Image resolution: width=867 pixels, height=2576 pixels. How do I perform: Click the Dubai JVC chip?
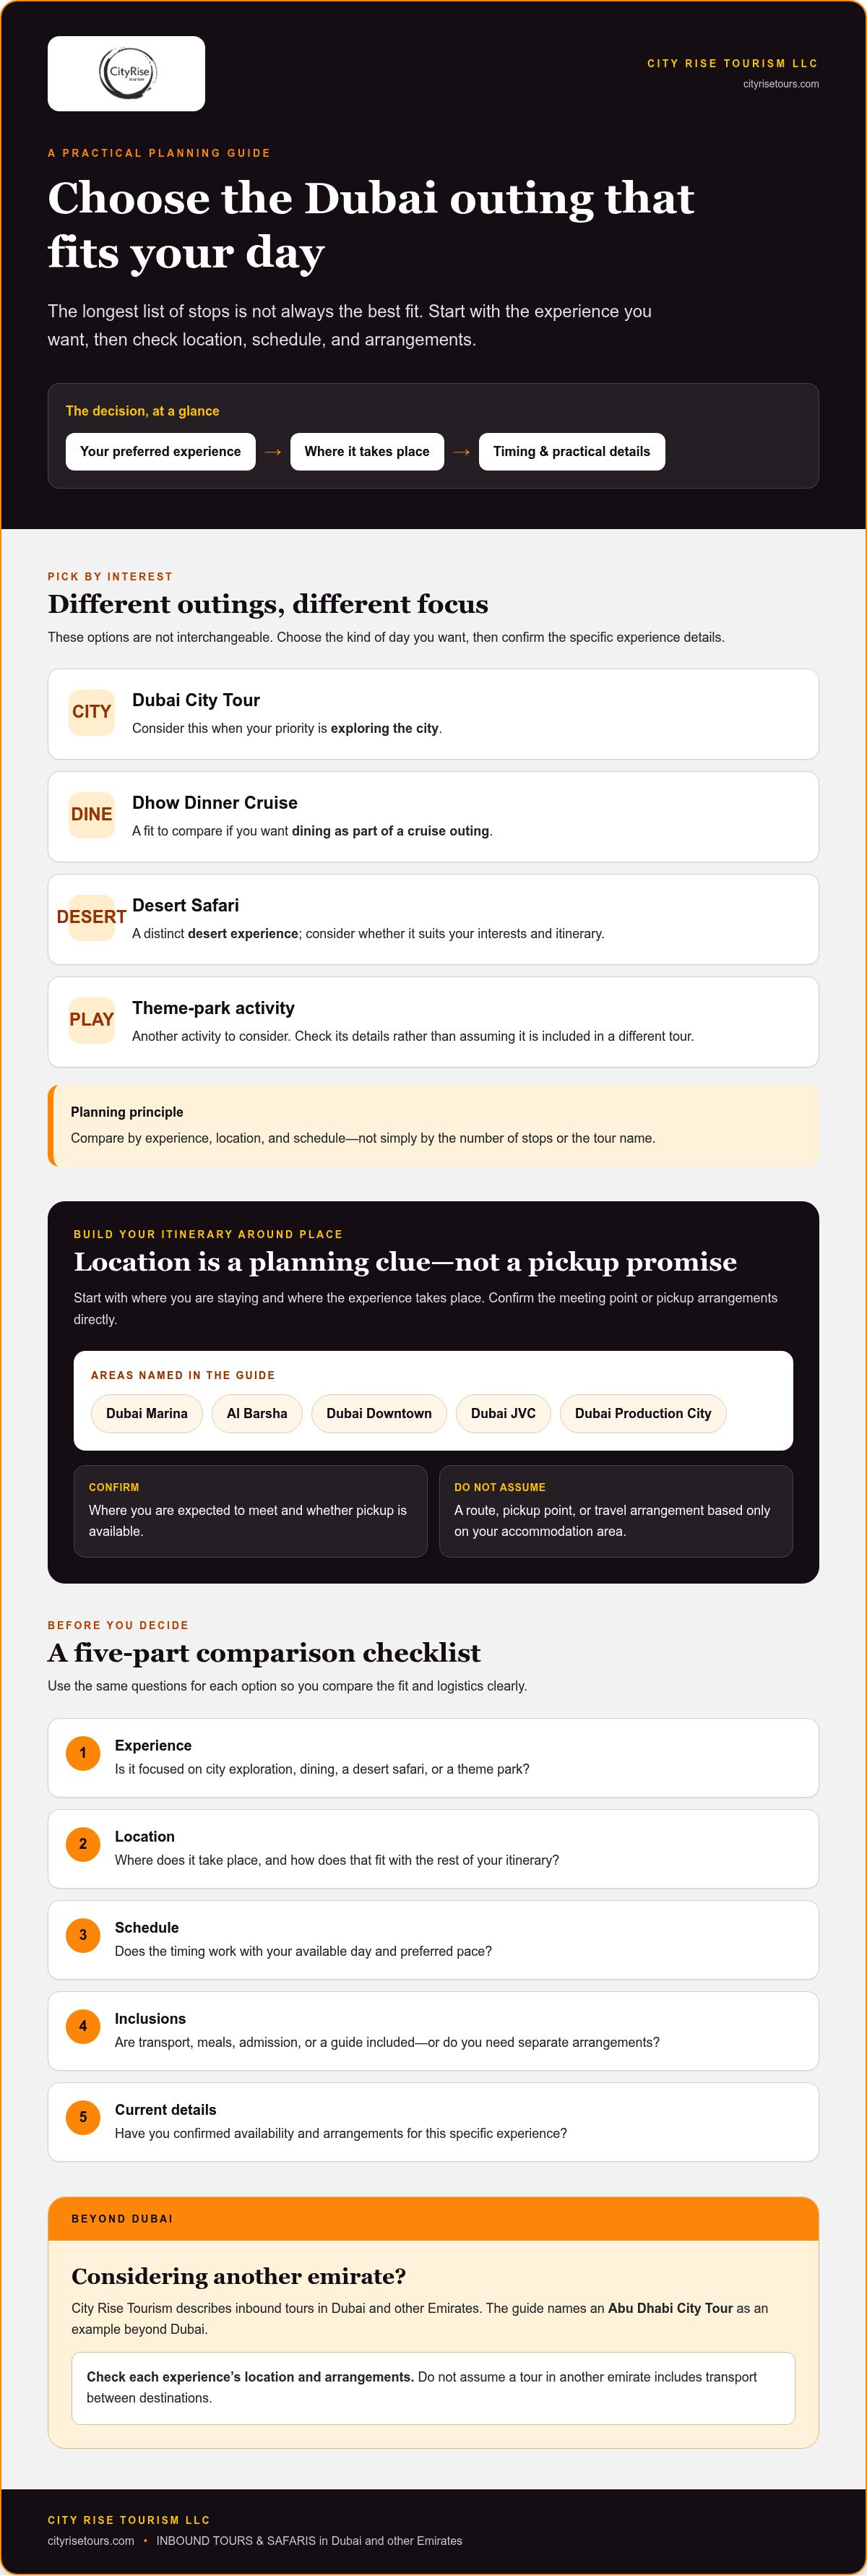tap(503, 1413)
